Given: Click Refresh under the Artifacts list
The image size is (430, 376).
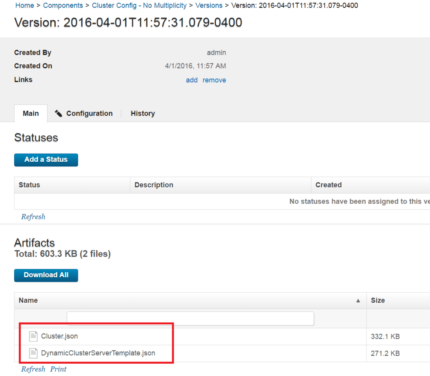Looking at the screenshot, I should pos(33,369).
